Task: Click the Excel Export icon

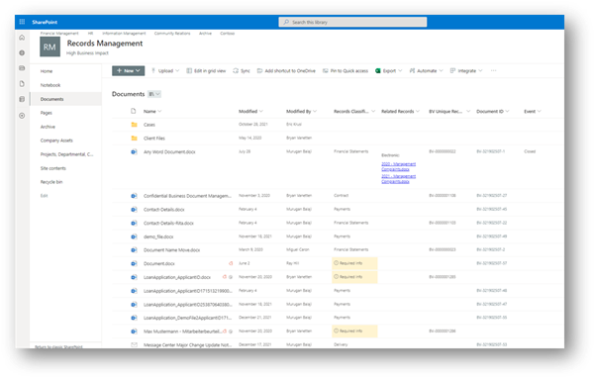Action: tap(378, 71)
